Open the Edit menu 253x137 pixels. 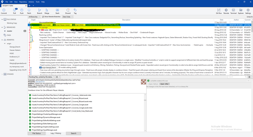pos(11,2)
